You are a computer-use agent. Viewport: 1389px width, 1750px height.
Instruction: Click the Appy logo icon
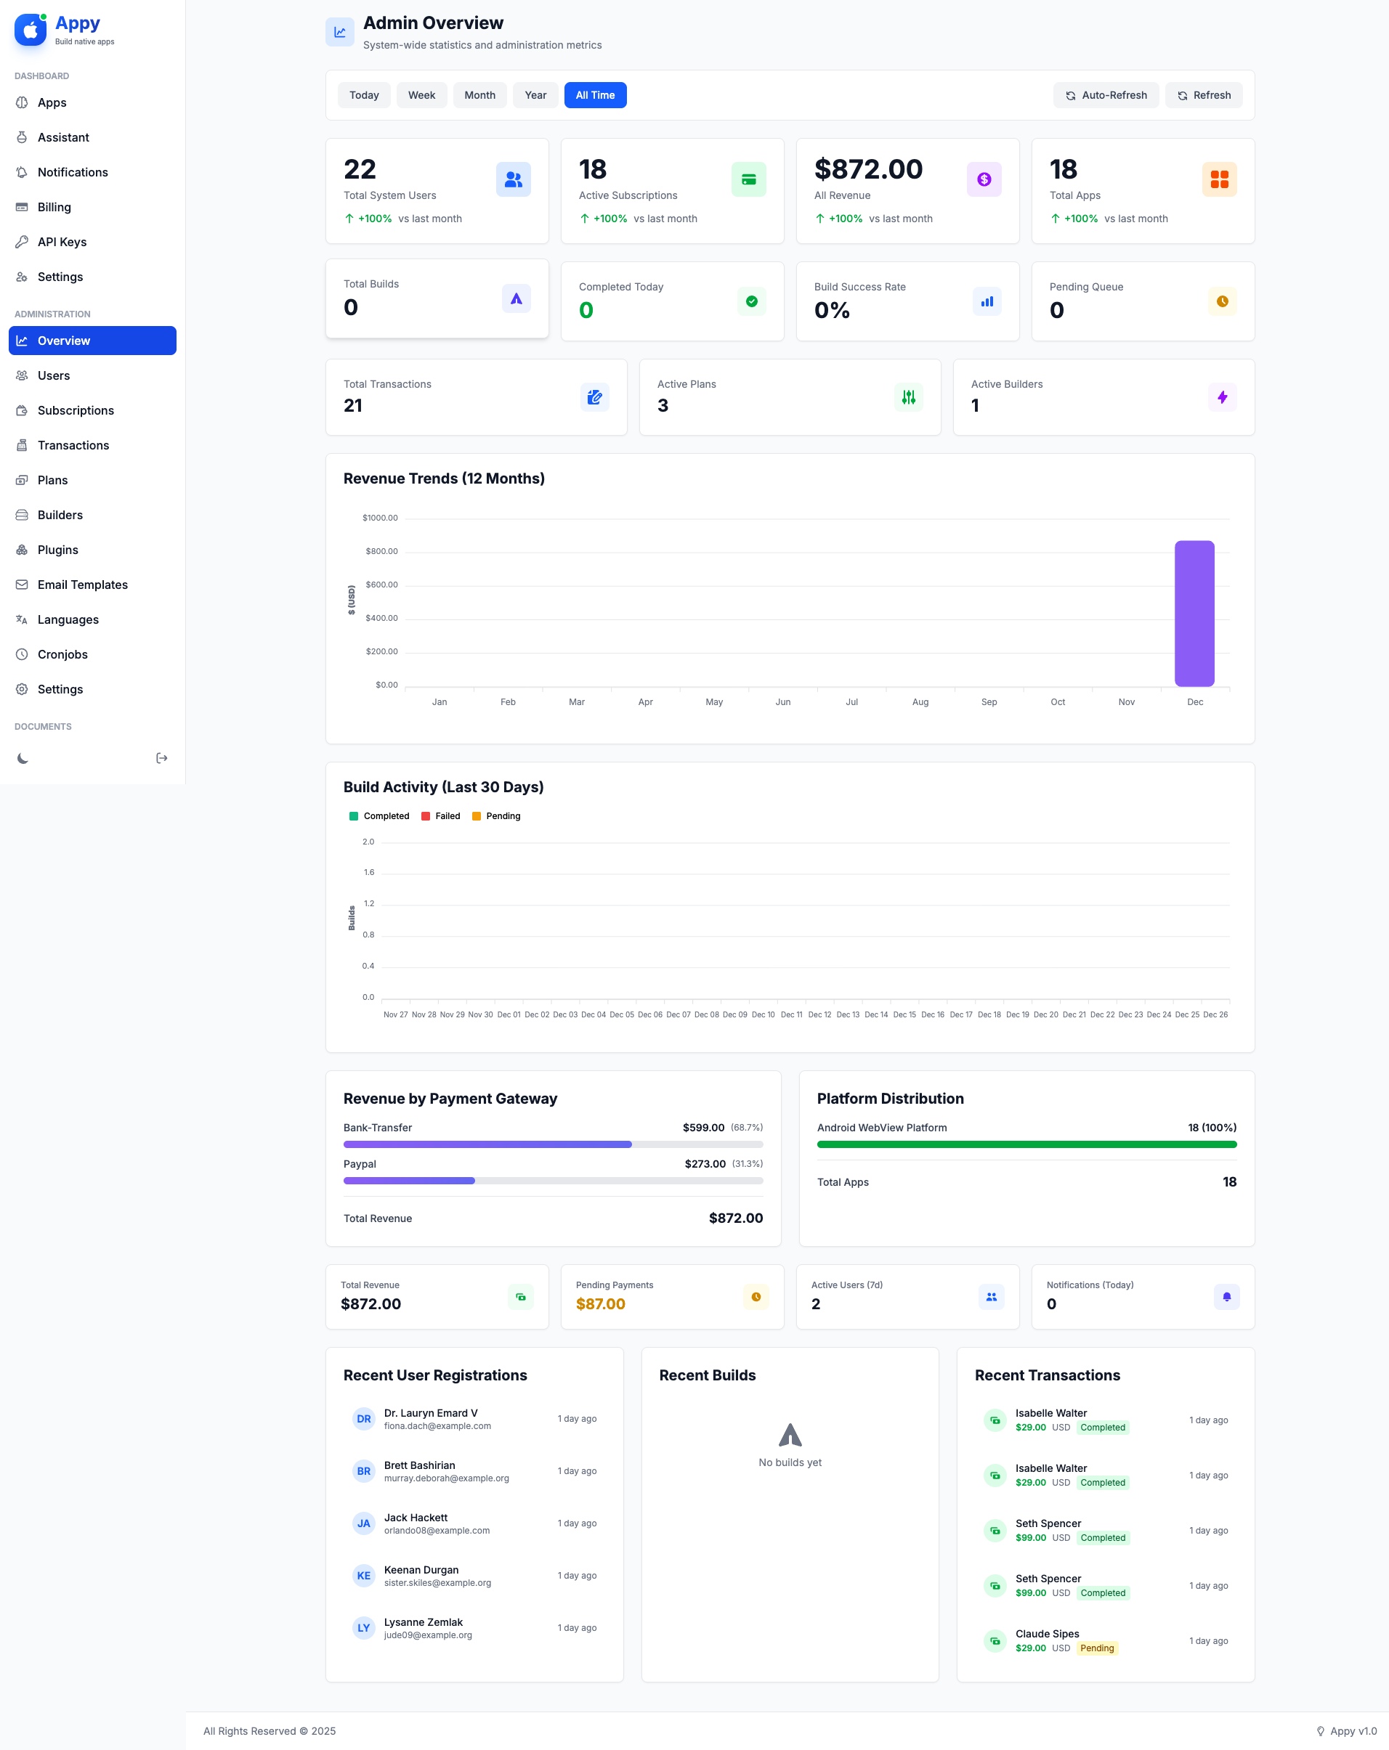[30, 30]
